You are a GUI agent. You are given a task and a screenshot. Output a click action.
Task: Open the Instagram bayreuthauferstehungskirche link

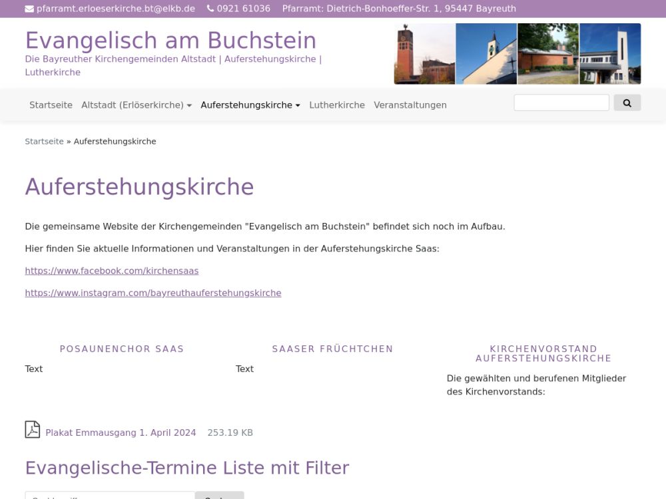153,293
